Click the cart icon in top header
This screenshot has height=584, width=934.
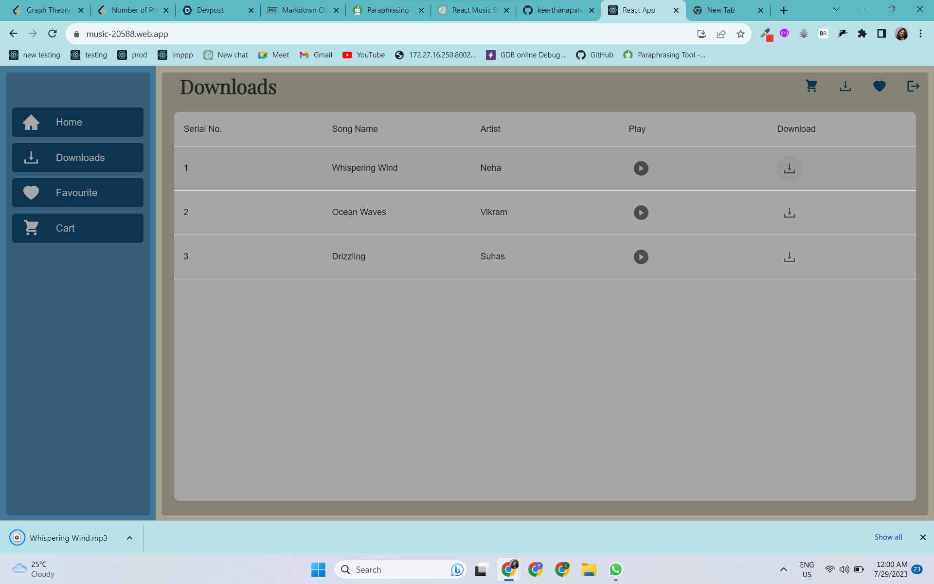[x=811, y=86]
